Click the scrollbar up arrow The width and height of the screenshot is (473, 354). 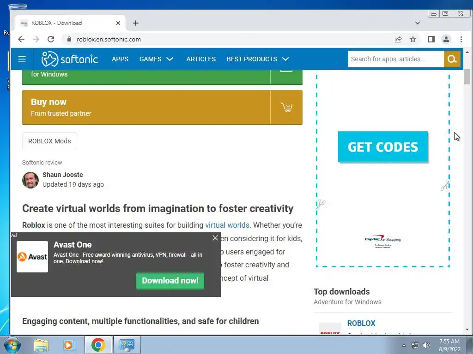point(467,53)
